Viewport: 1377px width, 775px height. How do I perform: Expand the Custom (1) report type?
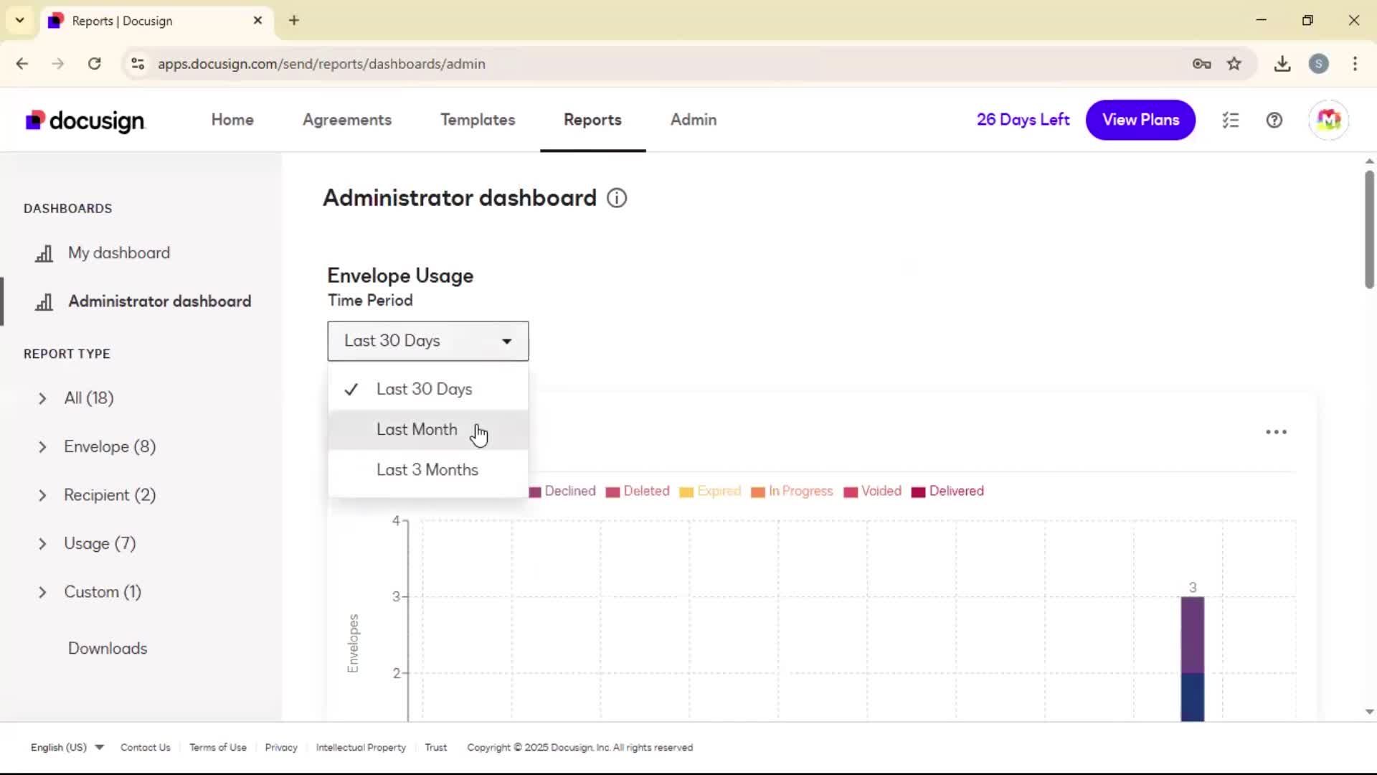point(42,592)
